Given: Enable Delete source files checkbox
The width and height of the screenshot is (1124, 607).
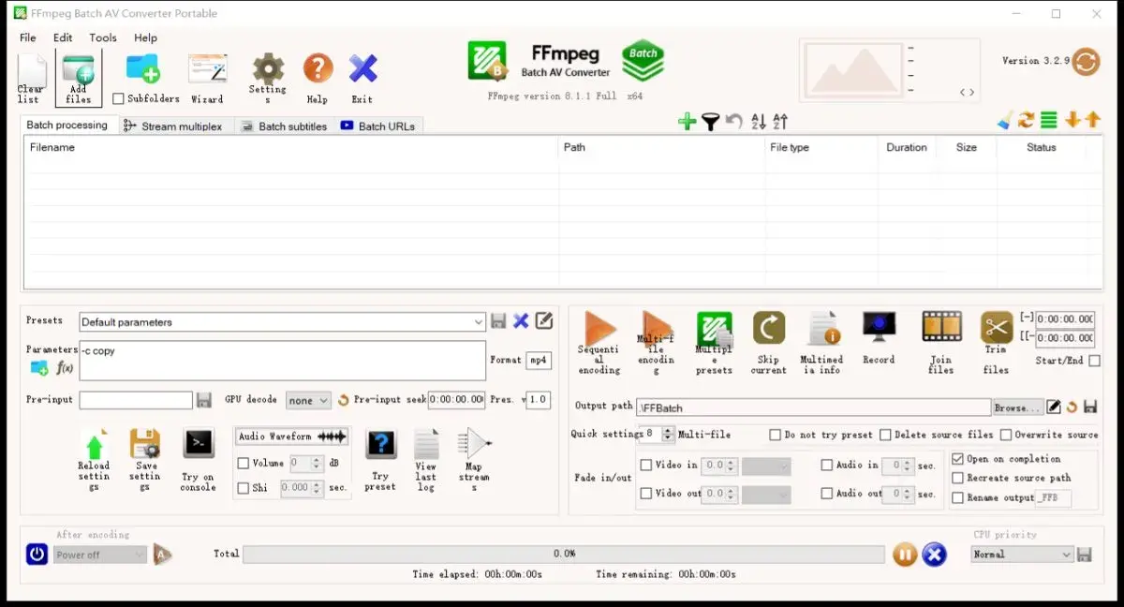Looking at the screenshot, I should click(885, 435).
